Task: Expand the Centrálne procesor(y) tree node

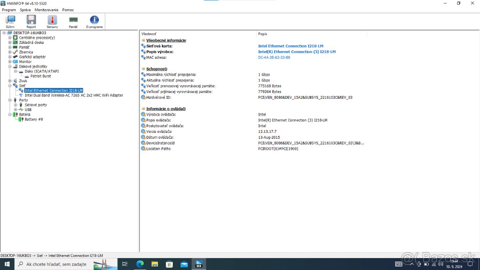Action: coord(9,37)
